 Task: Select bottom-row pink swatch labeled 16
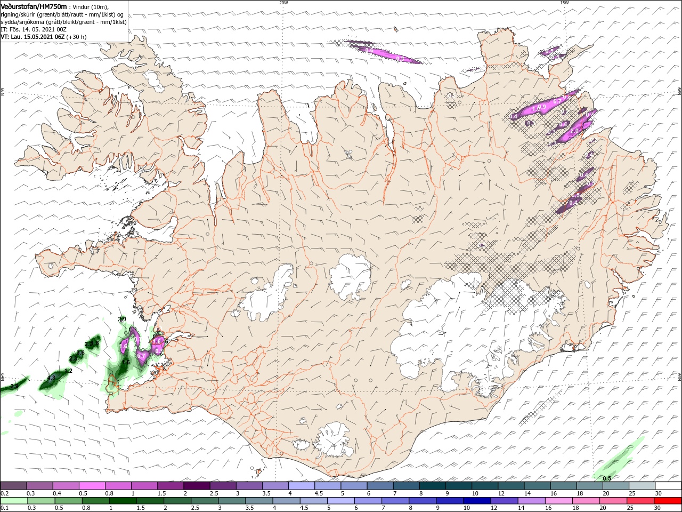(559, 501)
